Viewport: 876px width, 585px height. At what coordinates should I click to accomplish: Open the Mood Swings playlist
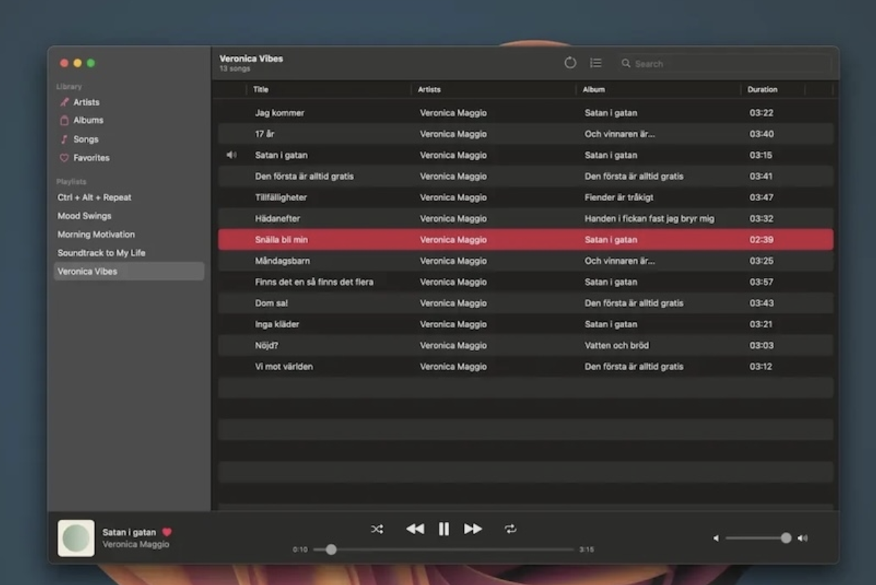[84, 215]
